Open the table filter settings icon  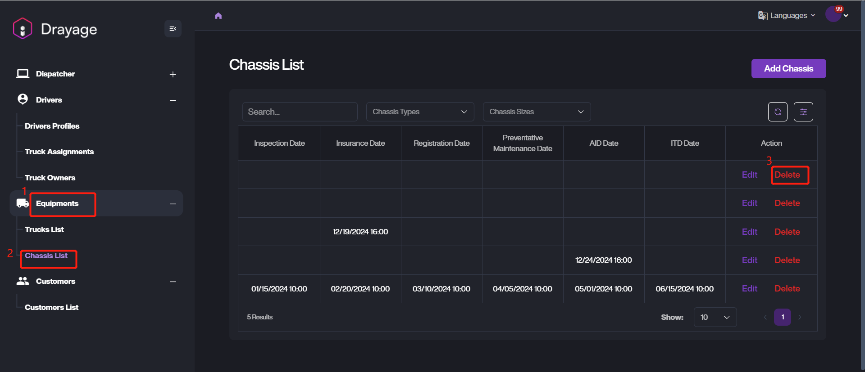[x=803, y=112]
